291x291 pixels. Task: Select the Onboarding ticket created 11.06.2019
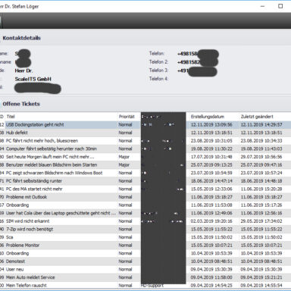pyautogui.click(x=145, y=205)
